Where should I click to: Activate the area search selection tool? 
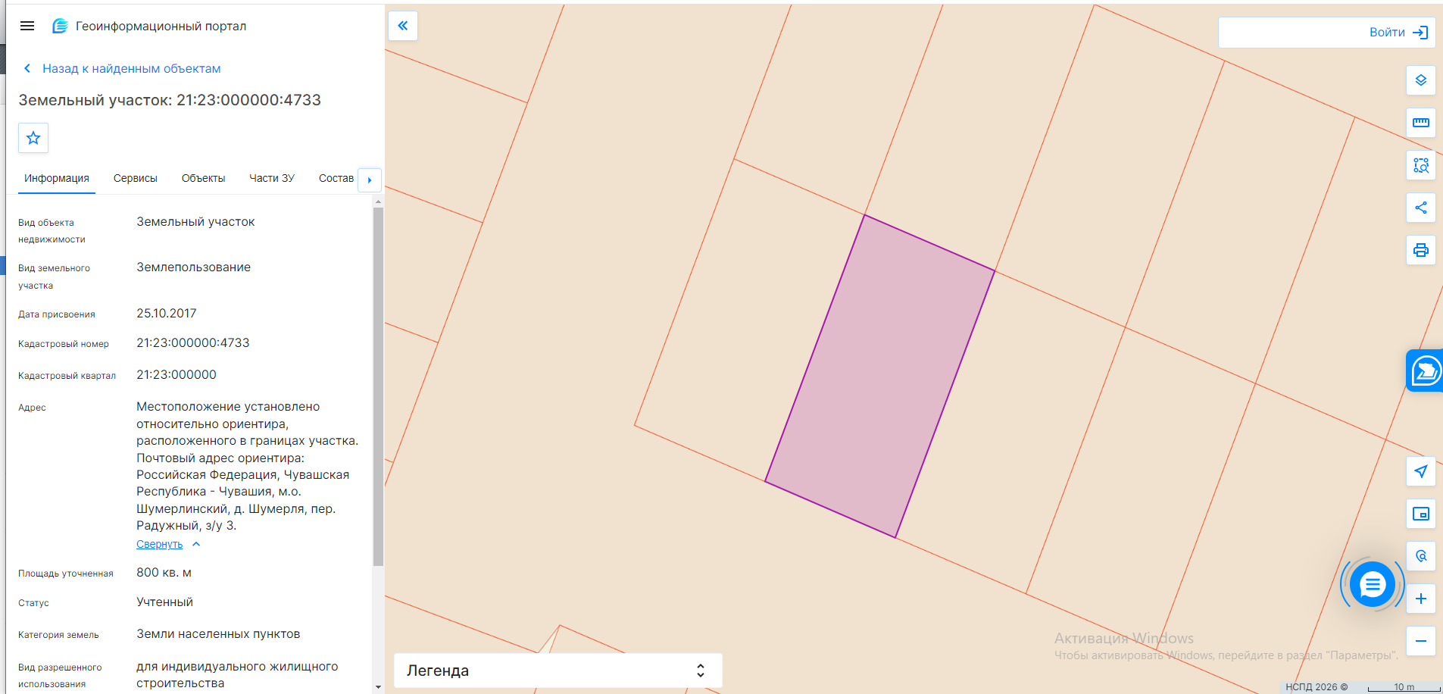point(1421,165)
